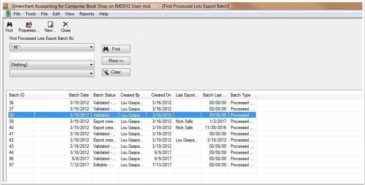Expand the empty dropdown below {Nothing}

[91, 73]
